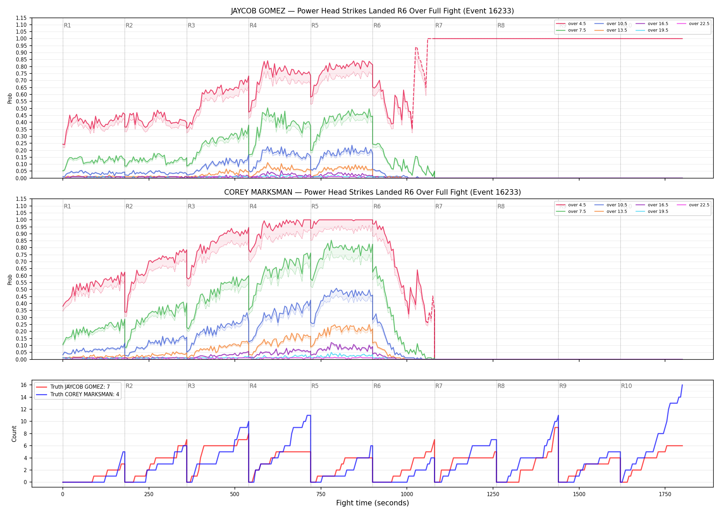
Task: Click the R2 round label in the Gomez chart
Action: [129, 25]
